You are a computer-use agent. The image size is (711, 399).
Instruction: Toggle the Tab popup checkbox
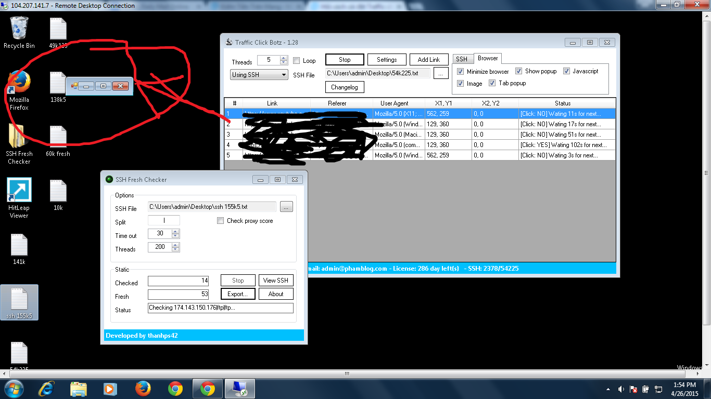coord(492,83)
